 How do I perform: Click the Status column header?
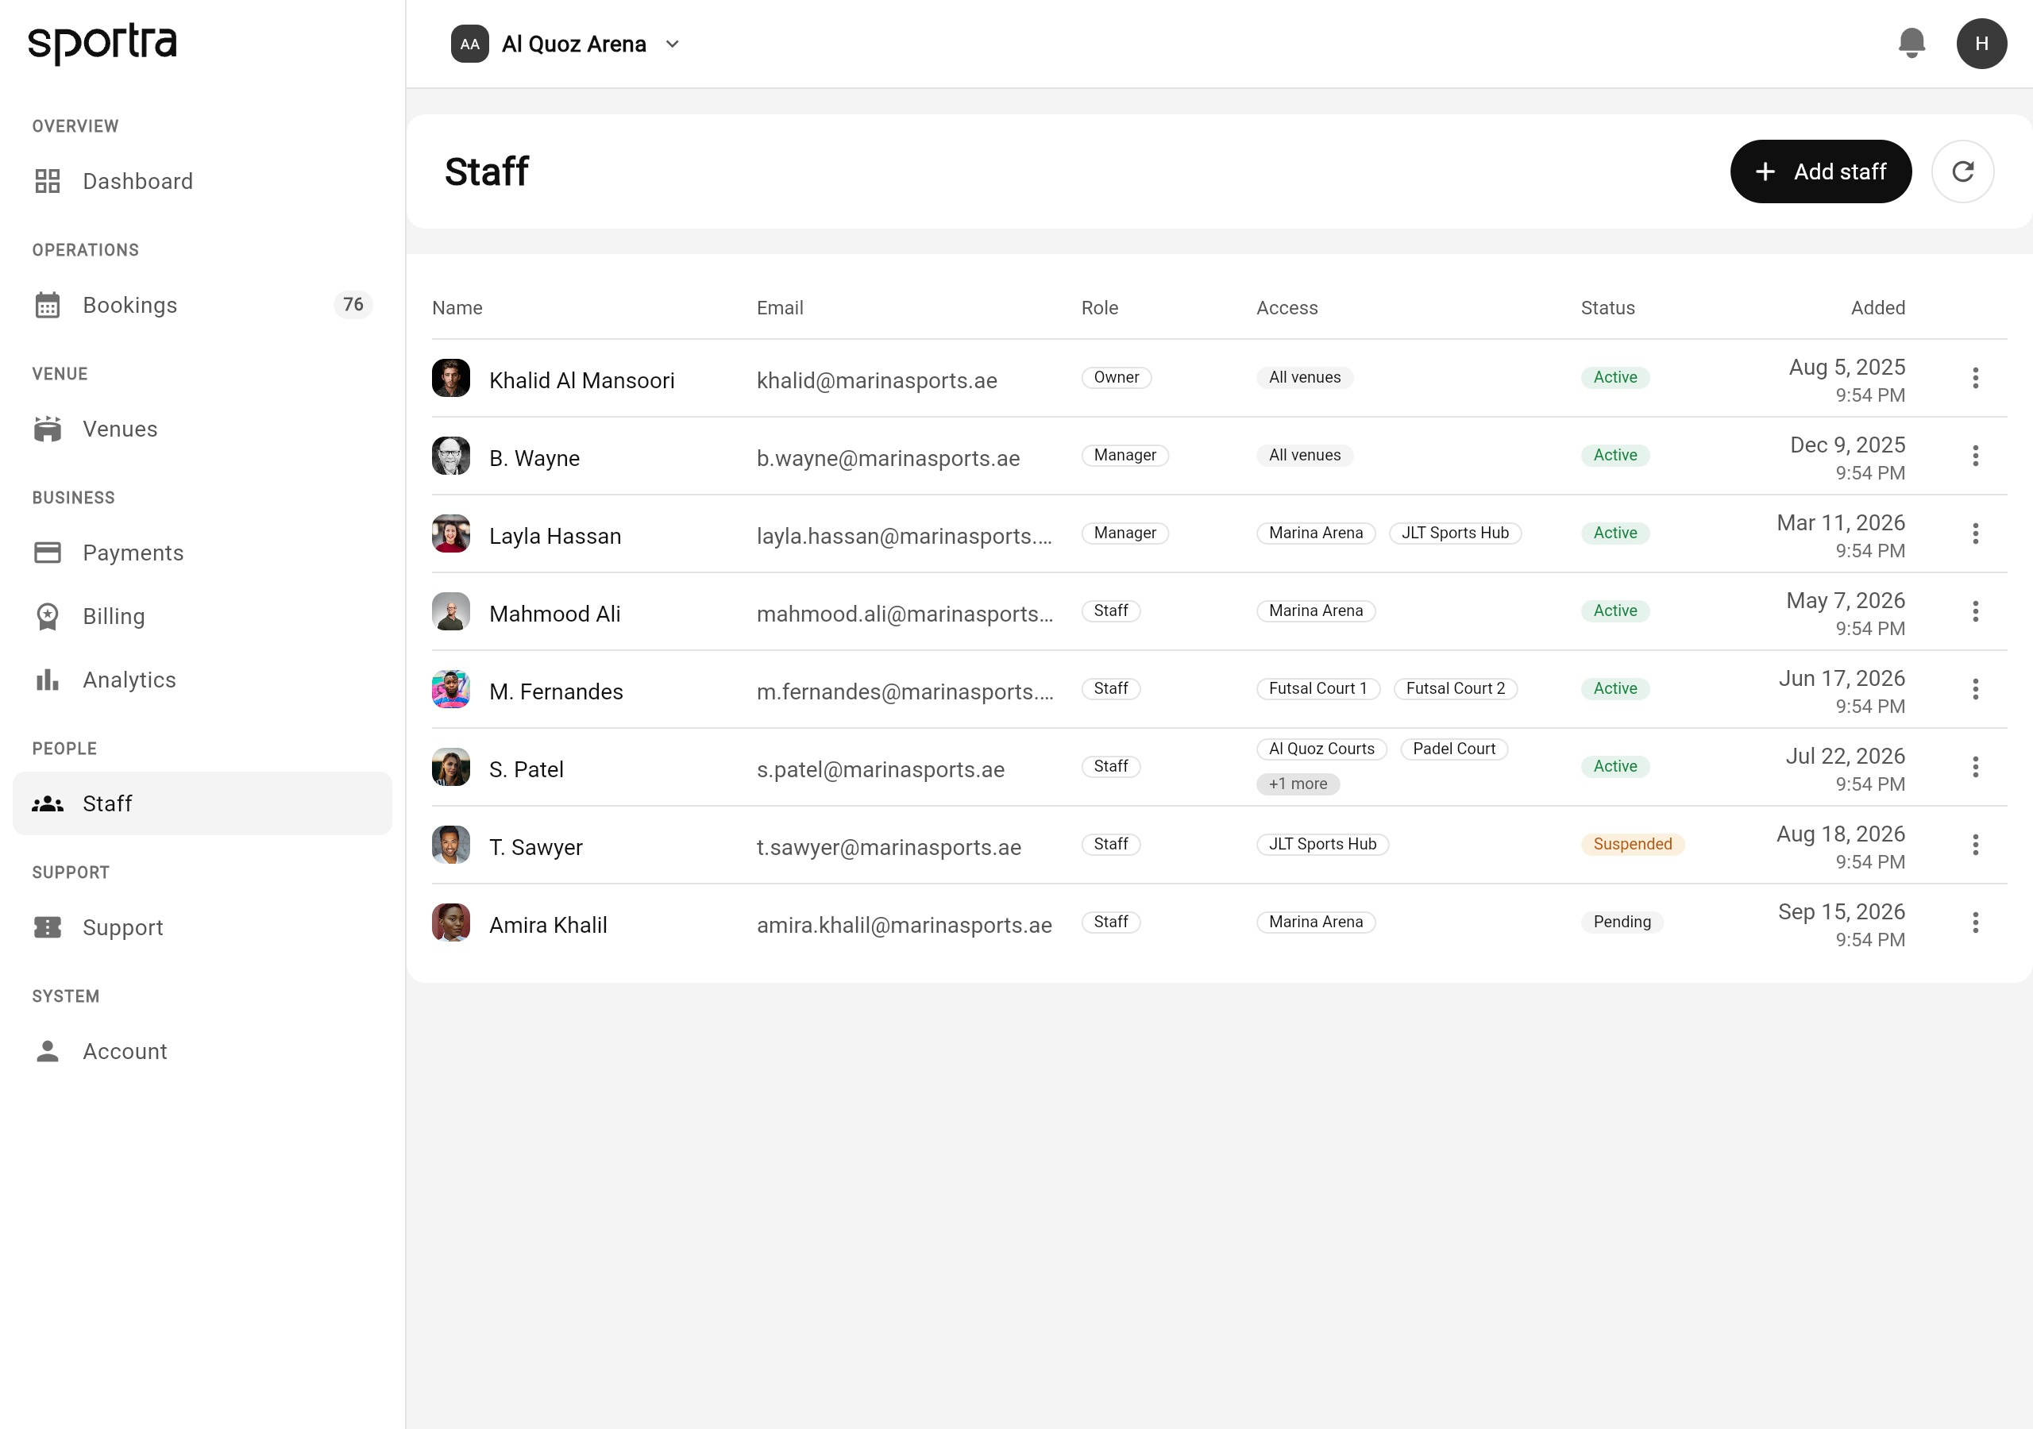click(x=1607, y=307)
